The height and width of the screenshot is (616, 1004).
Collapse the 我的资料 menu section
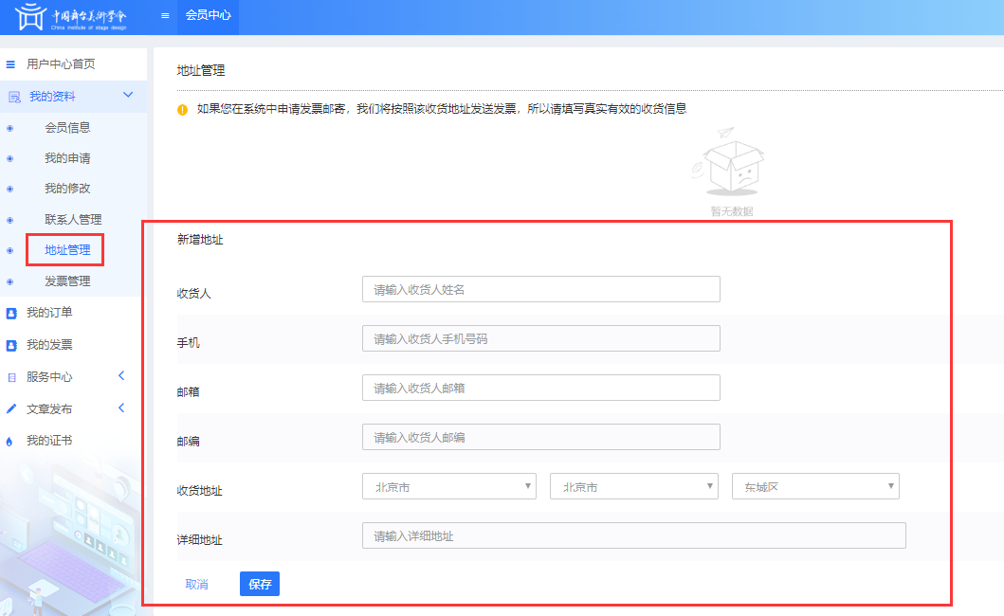(128, 95)
